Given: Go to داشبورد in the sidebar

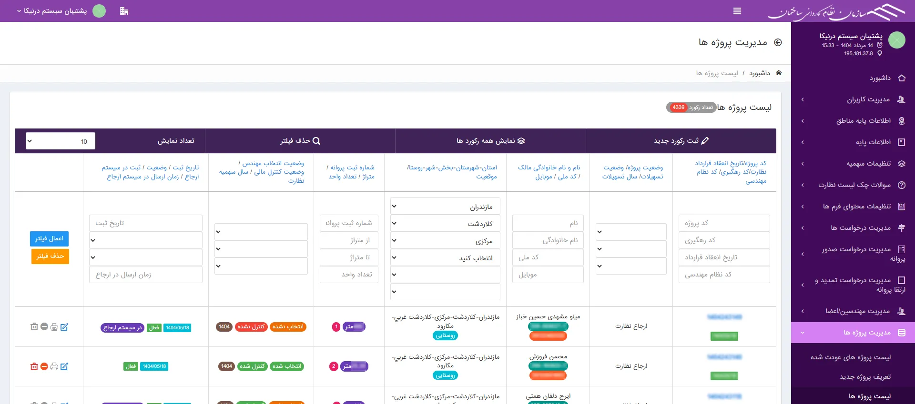Looking at the screenshot, I should point(879,78).
